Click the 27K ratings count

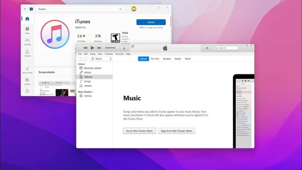[98, 36]
